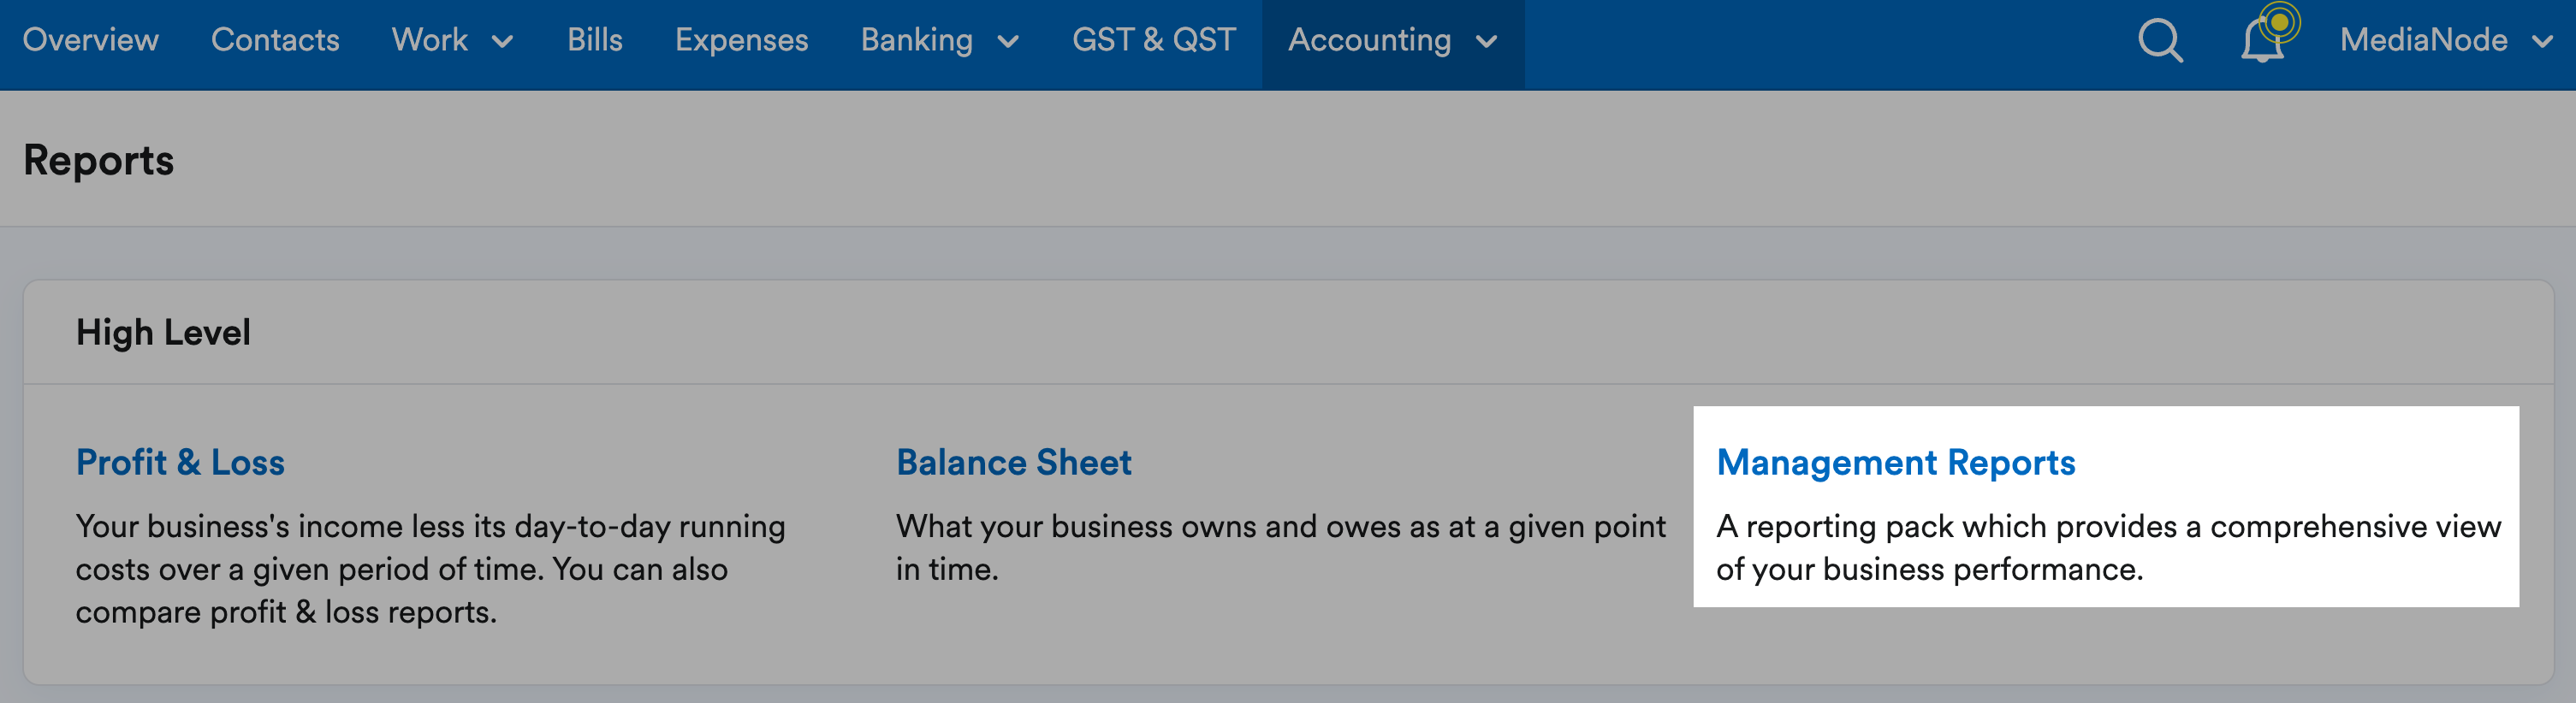Open the Contacts menu item

[275, 40]
